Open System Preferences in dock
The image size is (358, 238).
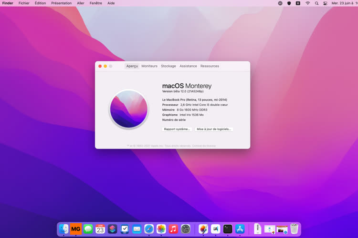point(185,228)
